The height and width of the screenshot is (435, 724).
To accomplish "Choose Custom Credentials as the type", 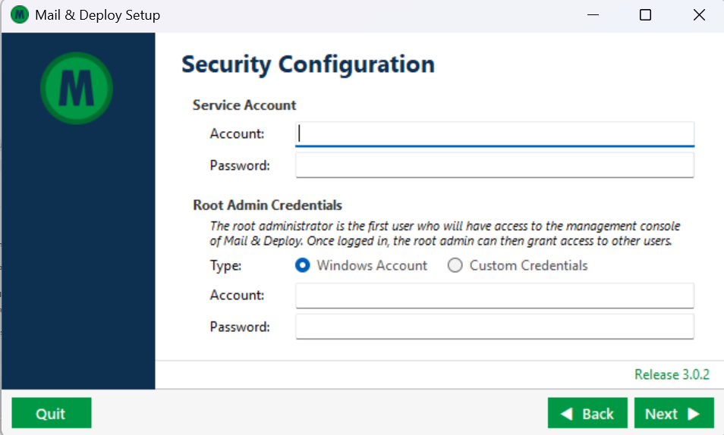I will [455, 265].
